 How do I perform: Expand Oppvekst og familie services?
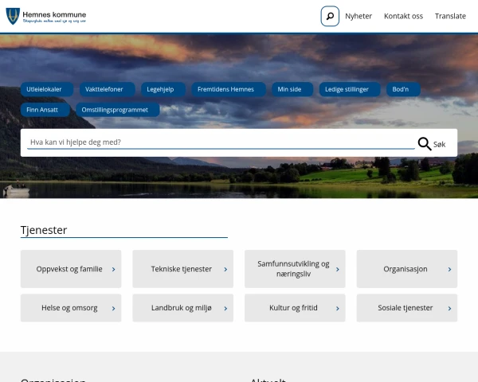point(71,269)
